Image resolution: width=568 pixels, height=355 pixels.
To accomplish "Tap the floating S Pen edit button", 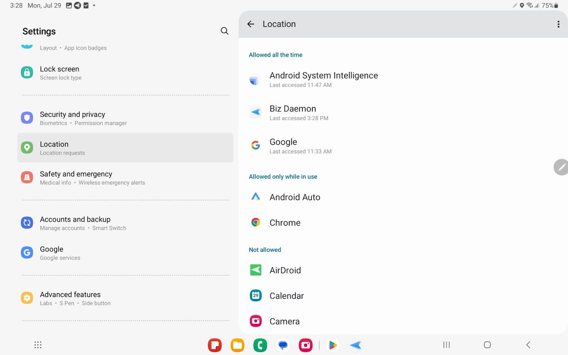I will click(561, 167).
